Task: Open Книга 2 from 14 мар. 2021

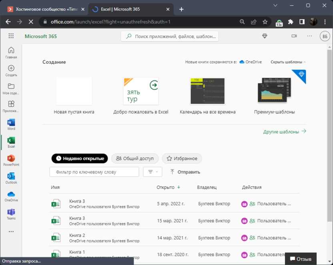Action: point(174,238)
